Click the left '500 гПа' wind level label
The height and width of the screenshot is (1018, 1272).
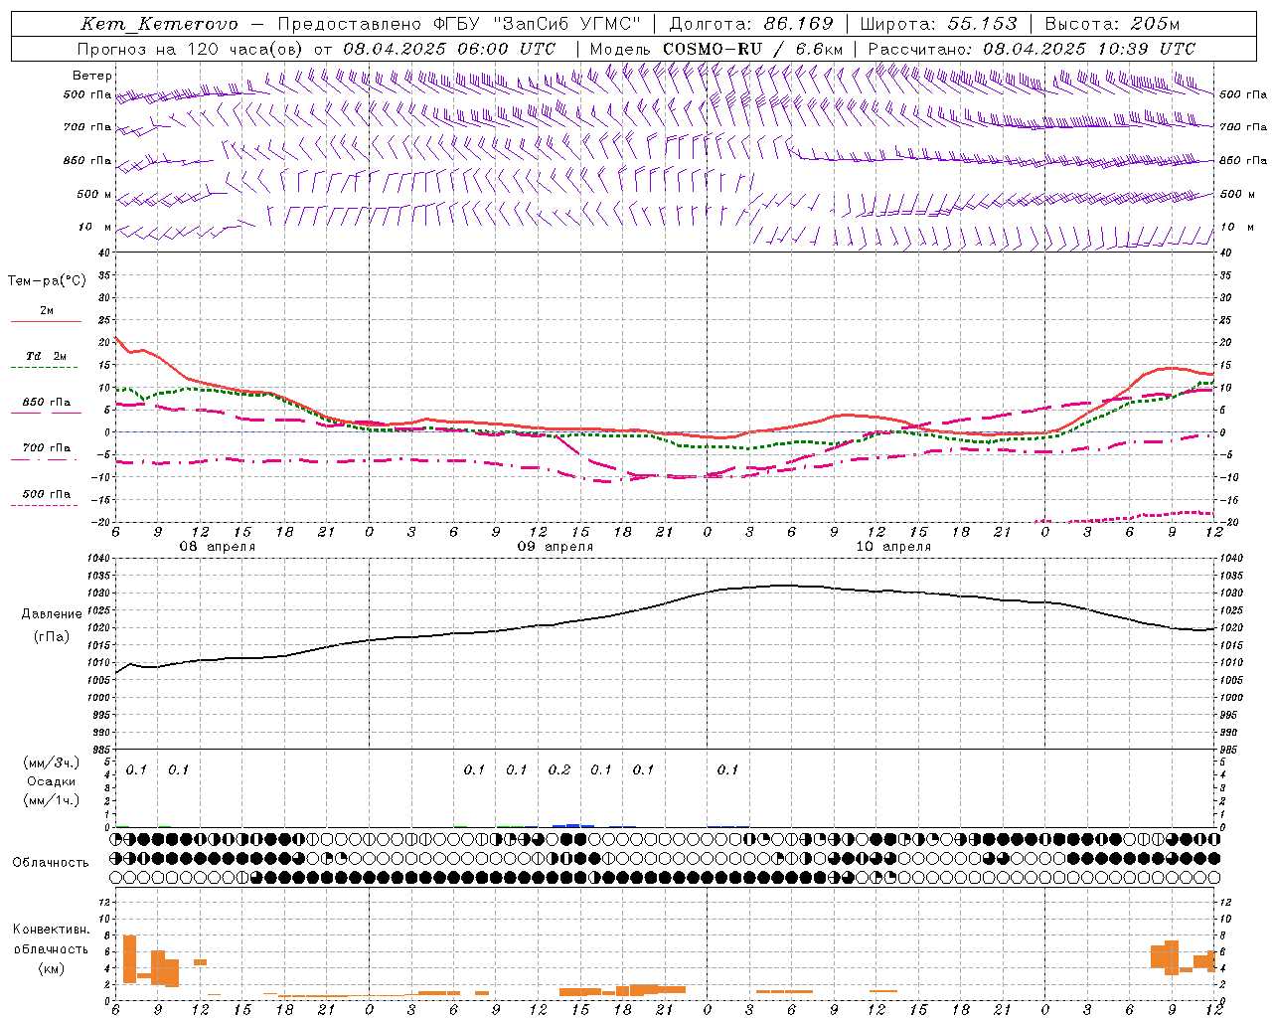87,94
